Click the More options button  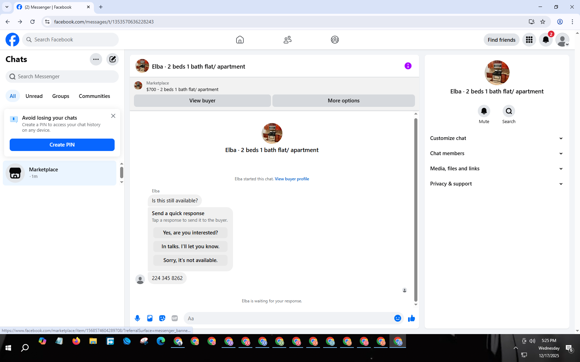coord(344,101)
